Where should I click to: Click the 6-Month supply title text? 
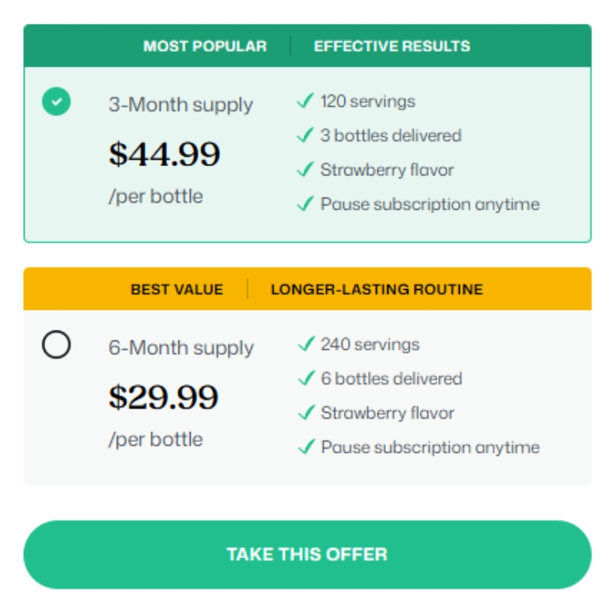[x=181, y=348]
